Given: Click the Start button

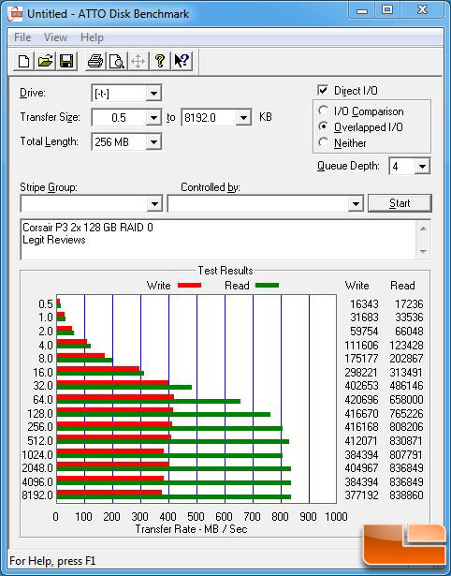Looking at the screenshot, I should 400,203.
